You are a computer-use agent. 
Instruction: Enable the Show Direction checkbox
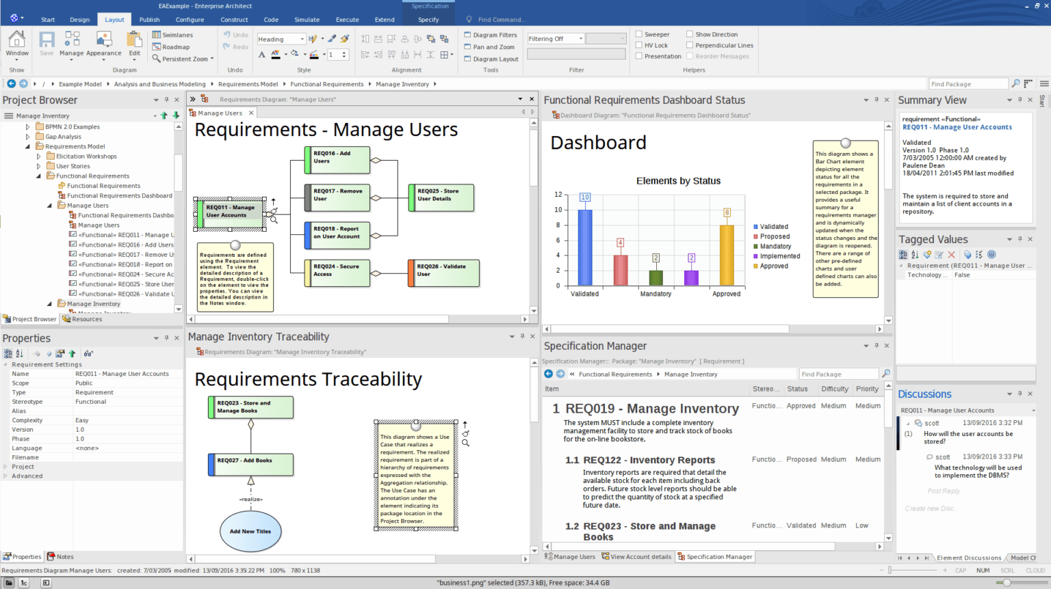click(x=690, y=34)
